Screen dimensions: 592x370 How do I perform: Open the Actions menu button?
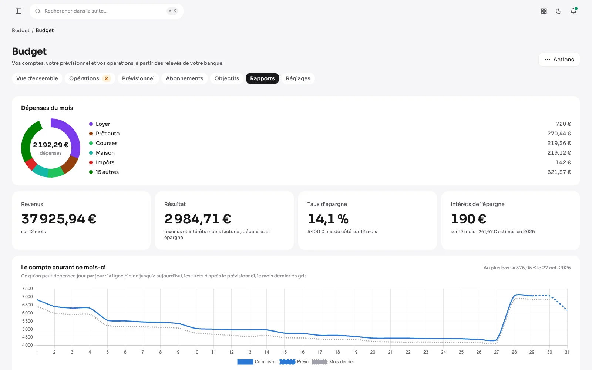559,60
